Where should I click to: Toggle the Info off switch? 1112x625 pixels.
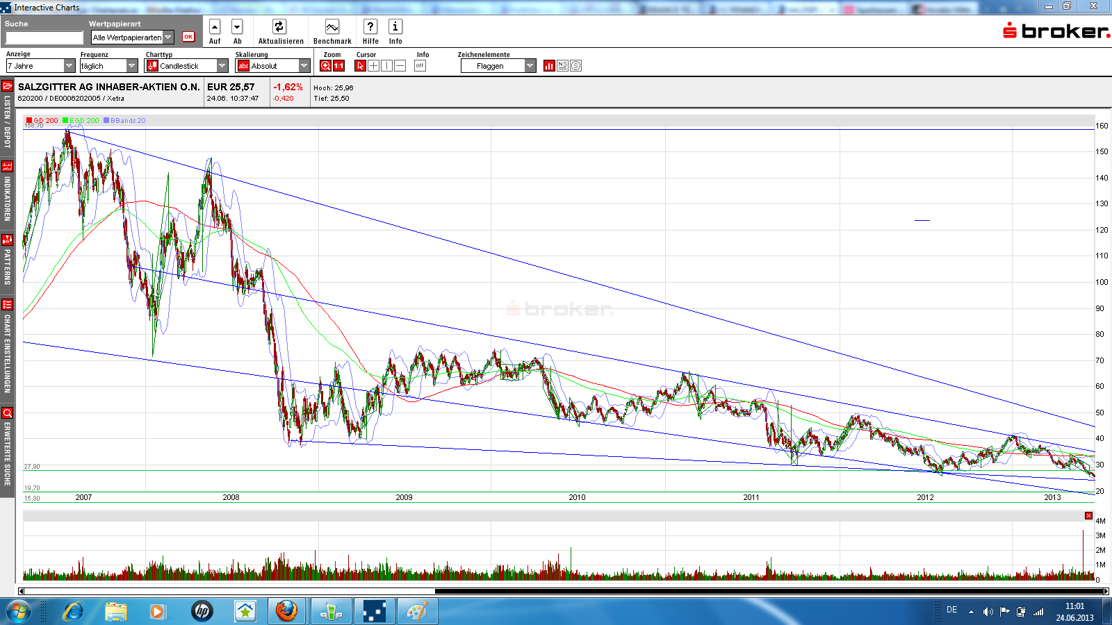pyautogui.click(x=420, y=66)
